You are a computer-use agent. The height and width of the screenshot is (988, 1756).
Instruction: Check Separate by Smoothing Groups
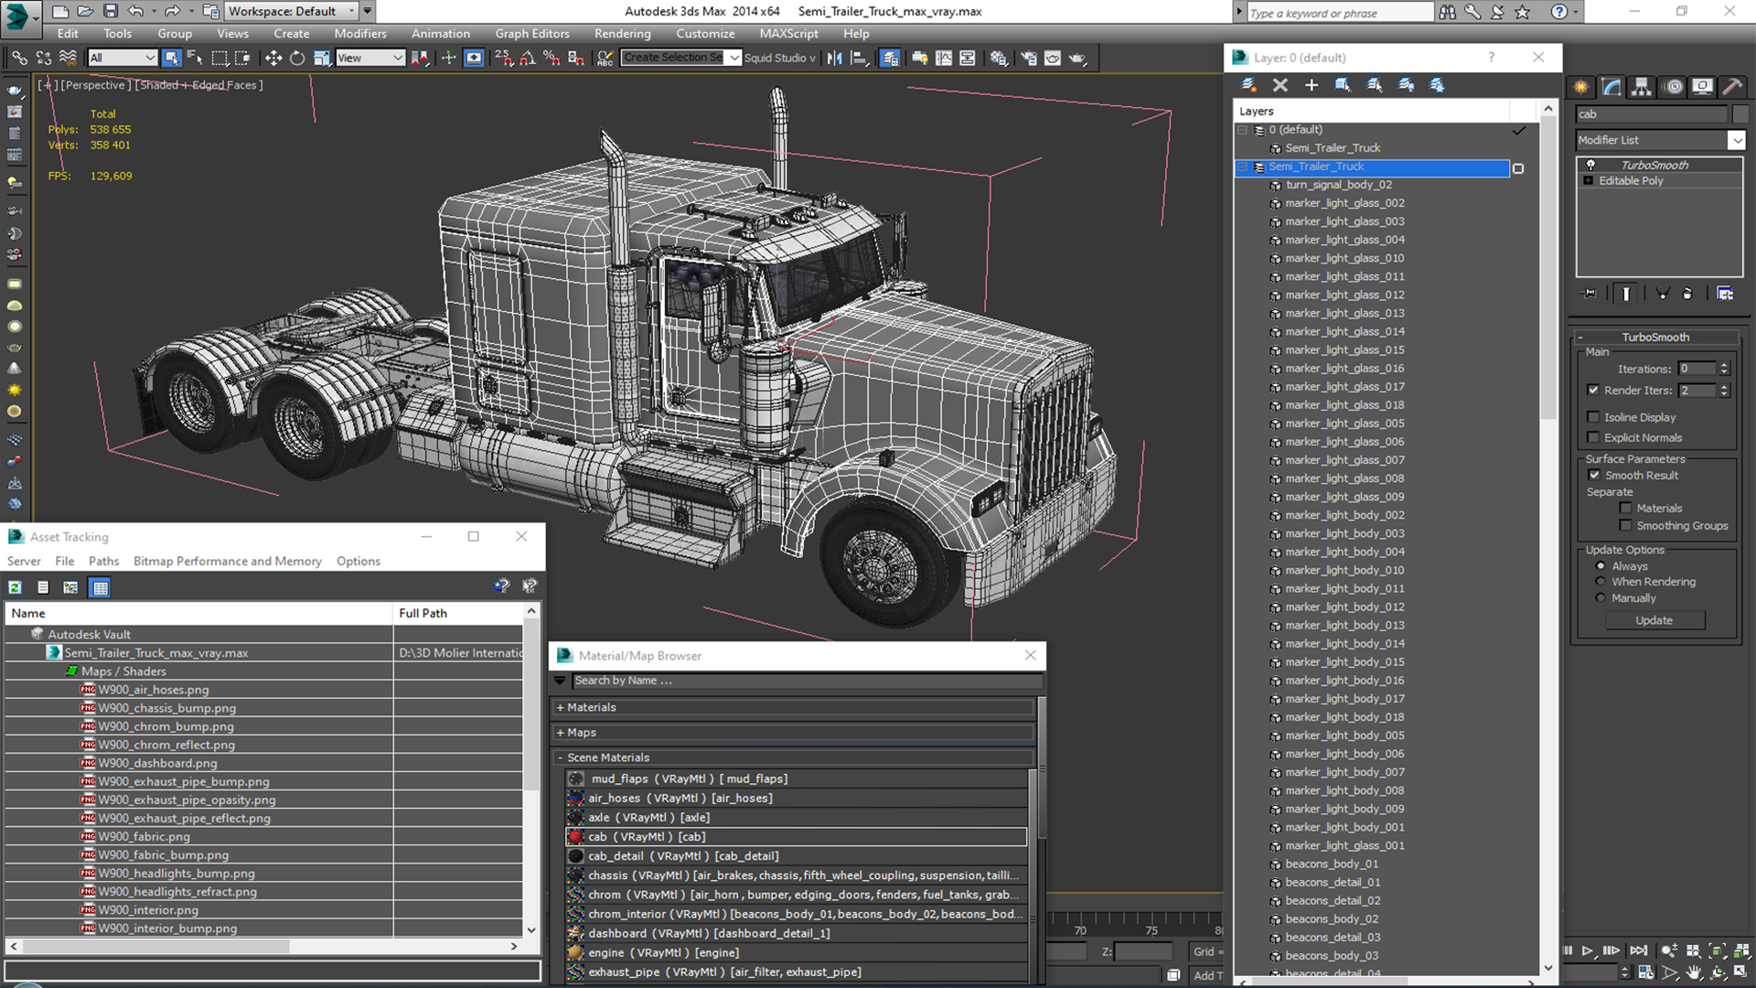pyautogui.click(x=1625, y=525)
